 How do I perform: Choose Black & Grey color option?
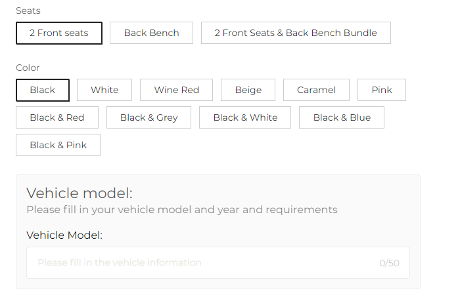[x=149, y=117]
